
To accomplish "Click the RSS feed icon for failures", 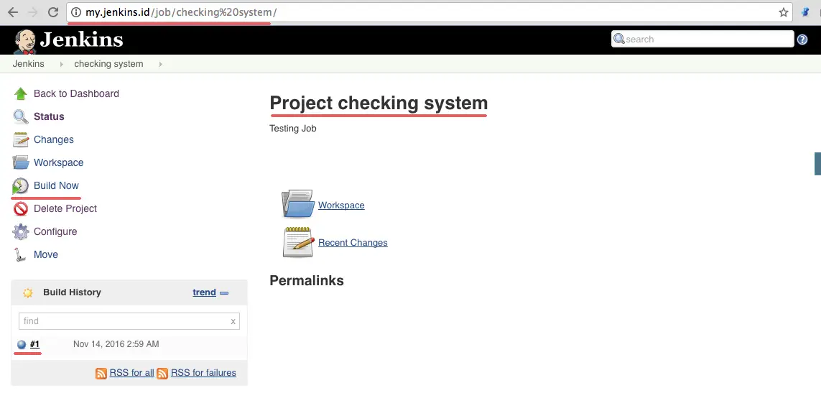I will tap(162, 374).
